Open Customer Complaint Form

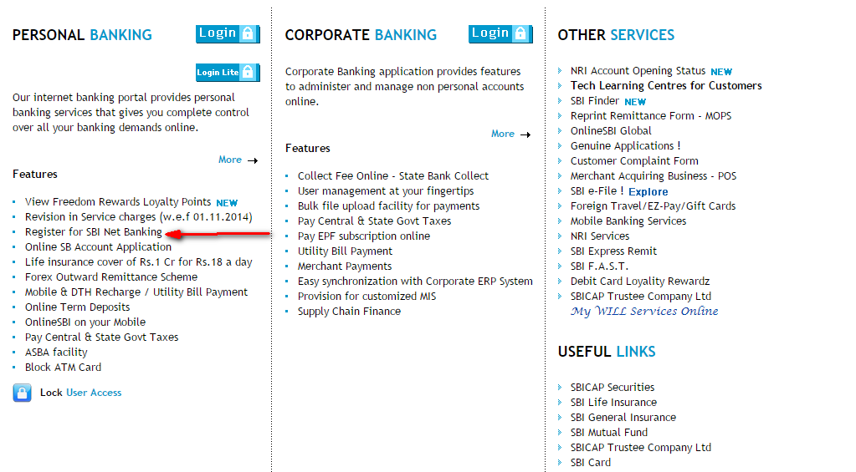click(x=634, y=160)
